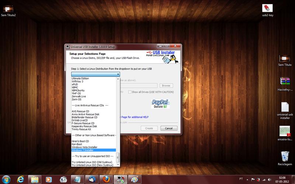The width and height of the screenshot is (295, 184).
Task: Select AVG Rescue CD entry
Action: [94, 111]
